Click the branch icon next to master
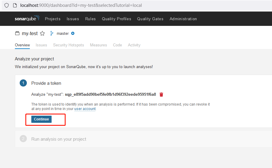Screen dimensions: 272x168 pyautogui.click(x=52, y=33)
